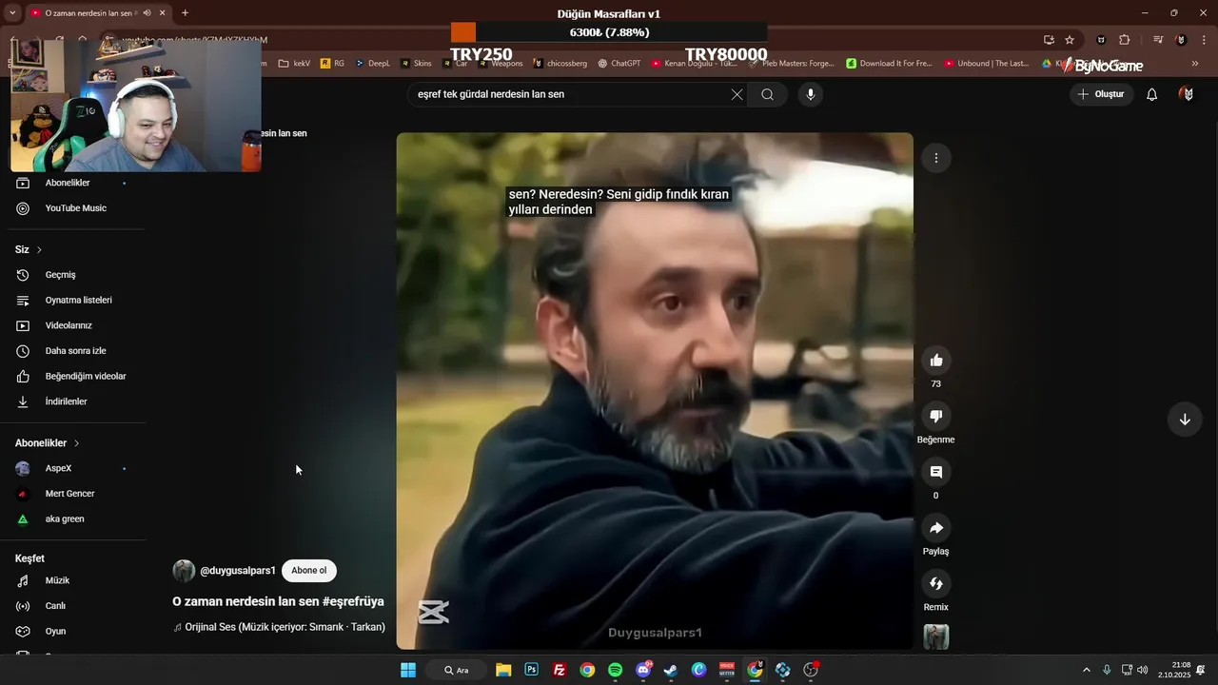Like the Short with thumbs up

936,361
